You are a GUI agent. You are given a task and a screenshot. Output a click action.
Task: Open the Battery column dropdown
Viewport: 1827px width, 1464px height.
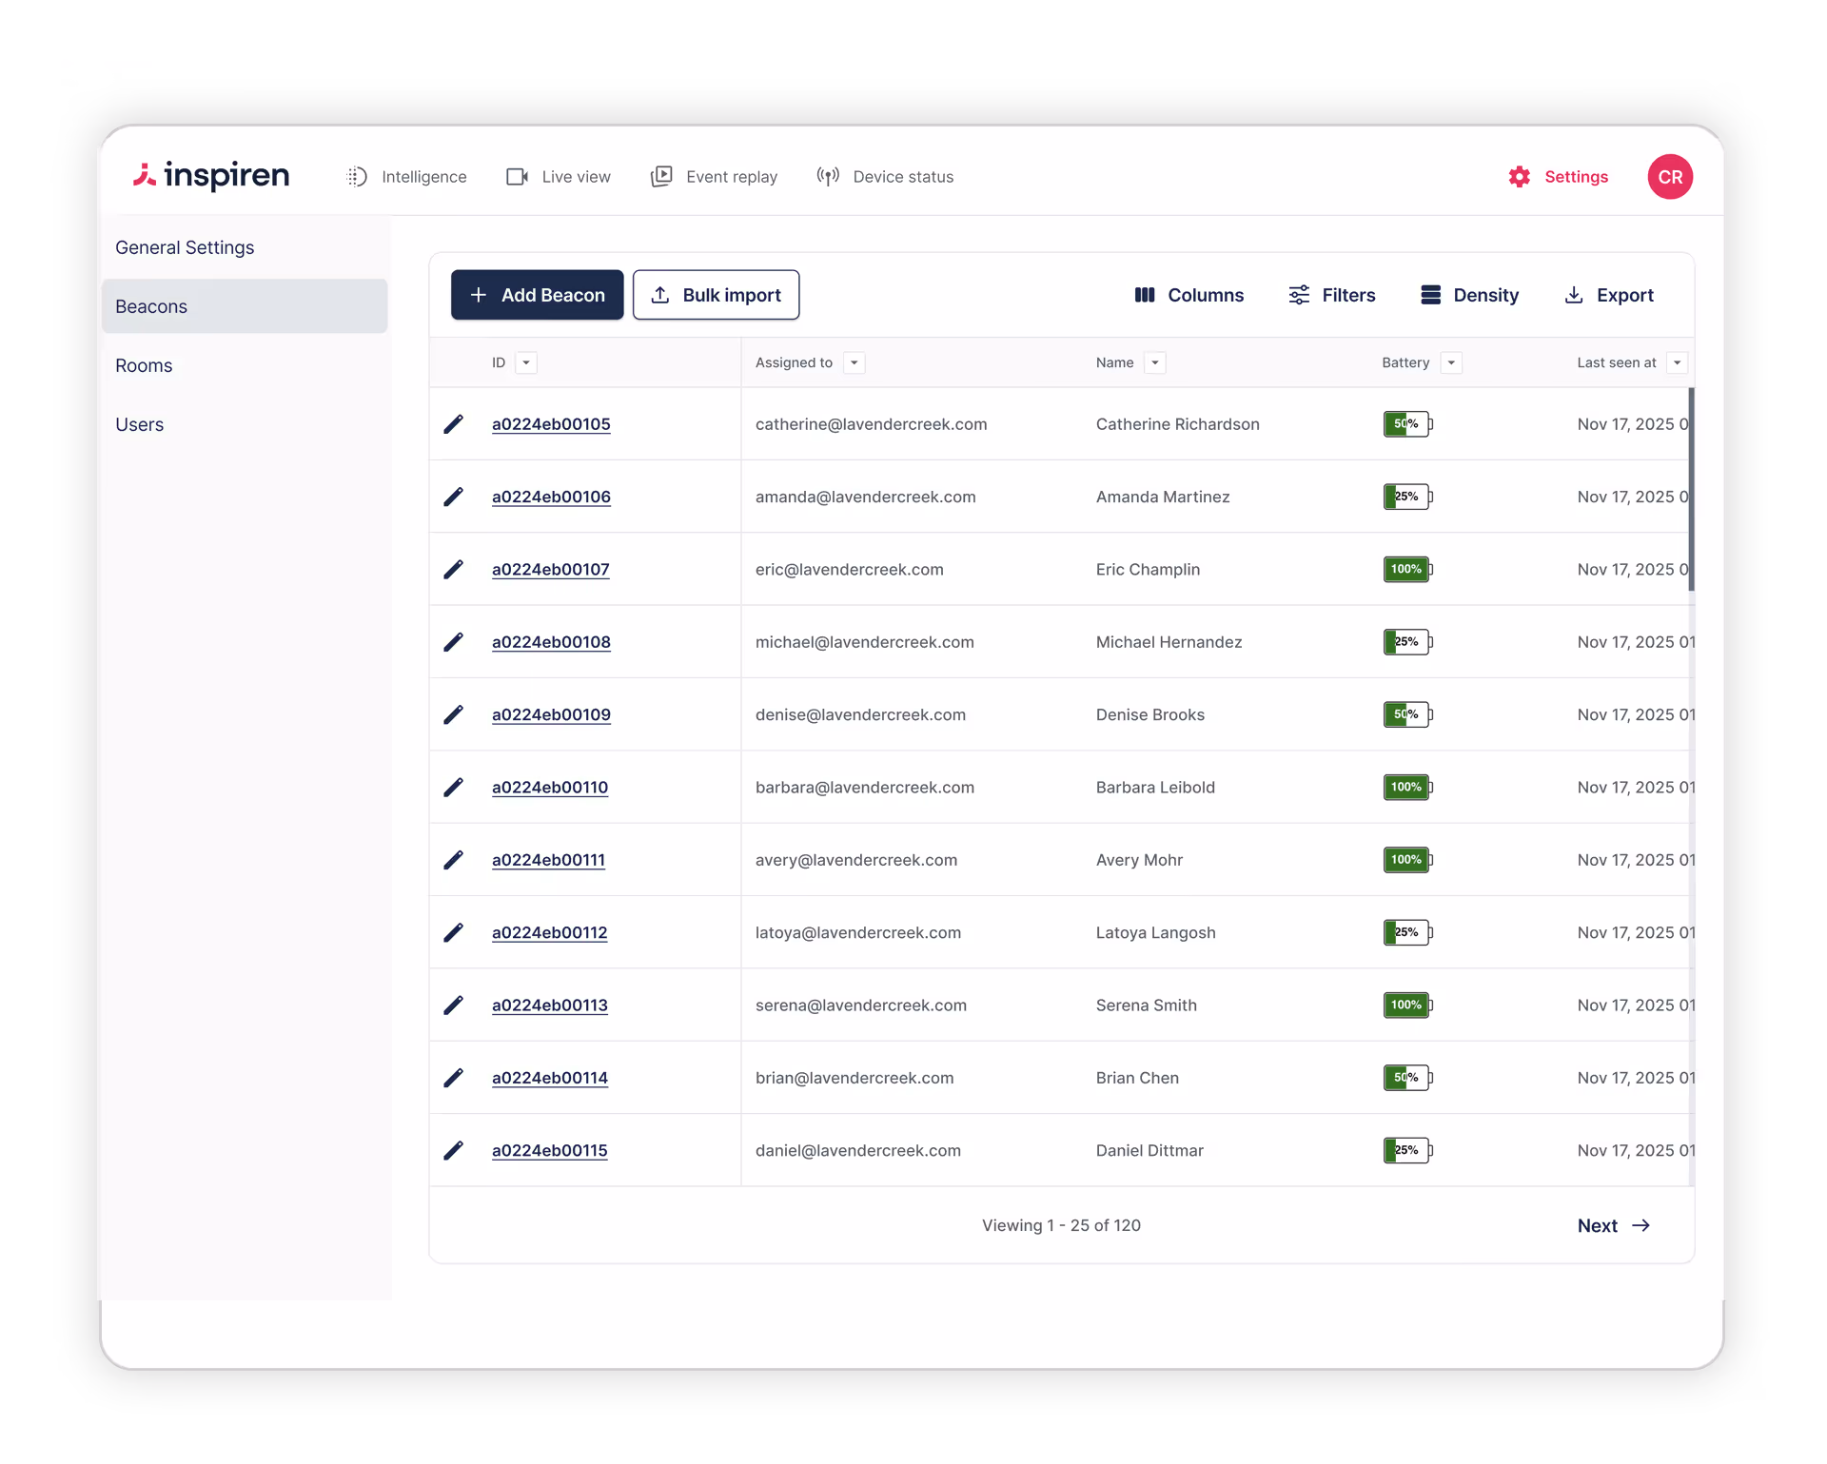click(1451, 363)
